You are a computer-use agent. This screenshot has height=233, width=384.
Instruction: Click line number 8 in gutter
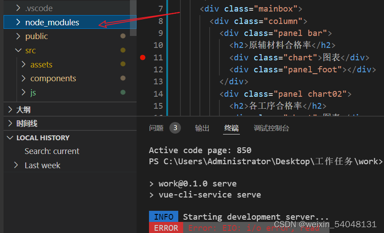click(161, 21)
